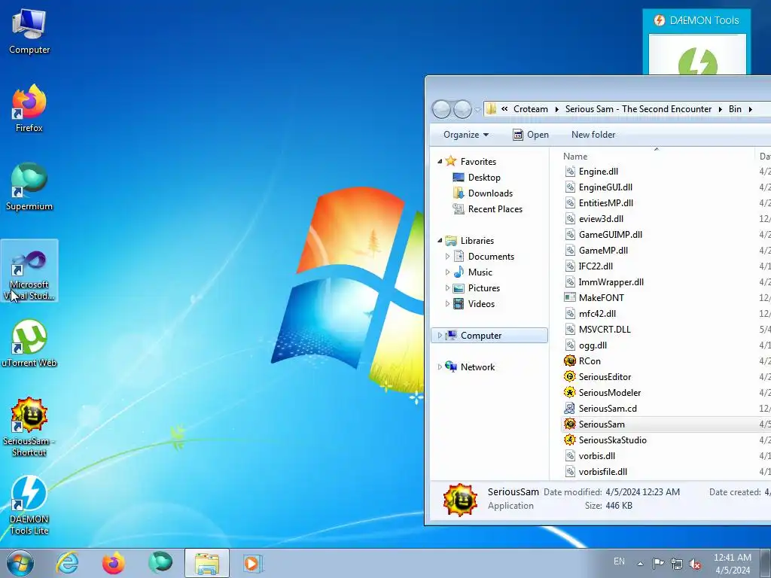Open dropdown arrow after Bin breadcrumb
This screenshot has width=771, height=578.
[x=751, y=109]
